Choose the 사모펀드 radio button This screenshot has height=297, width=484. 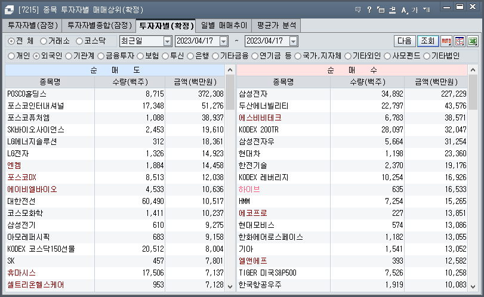(x=387, y=56)
